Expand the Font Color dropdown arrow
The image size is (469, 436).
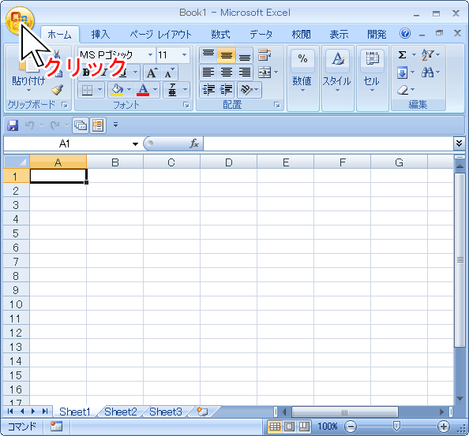155,89
